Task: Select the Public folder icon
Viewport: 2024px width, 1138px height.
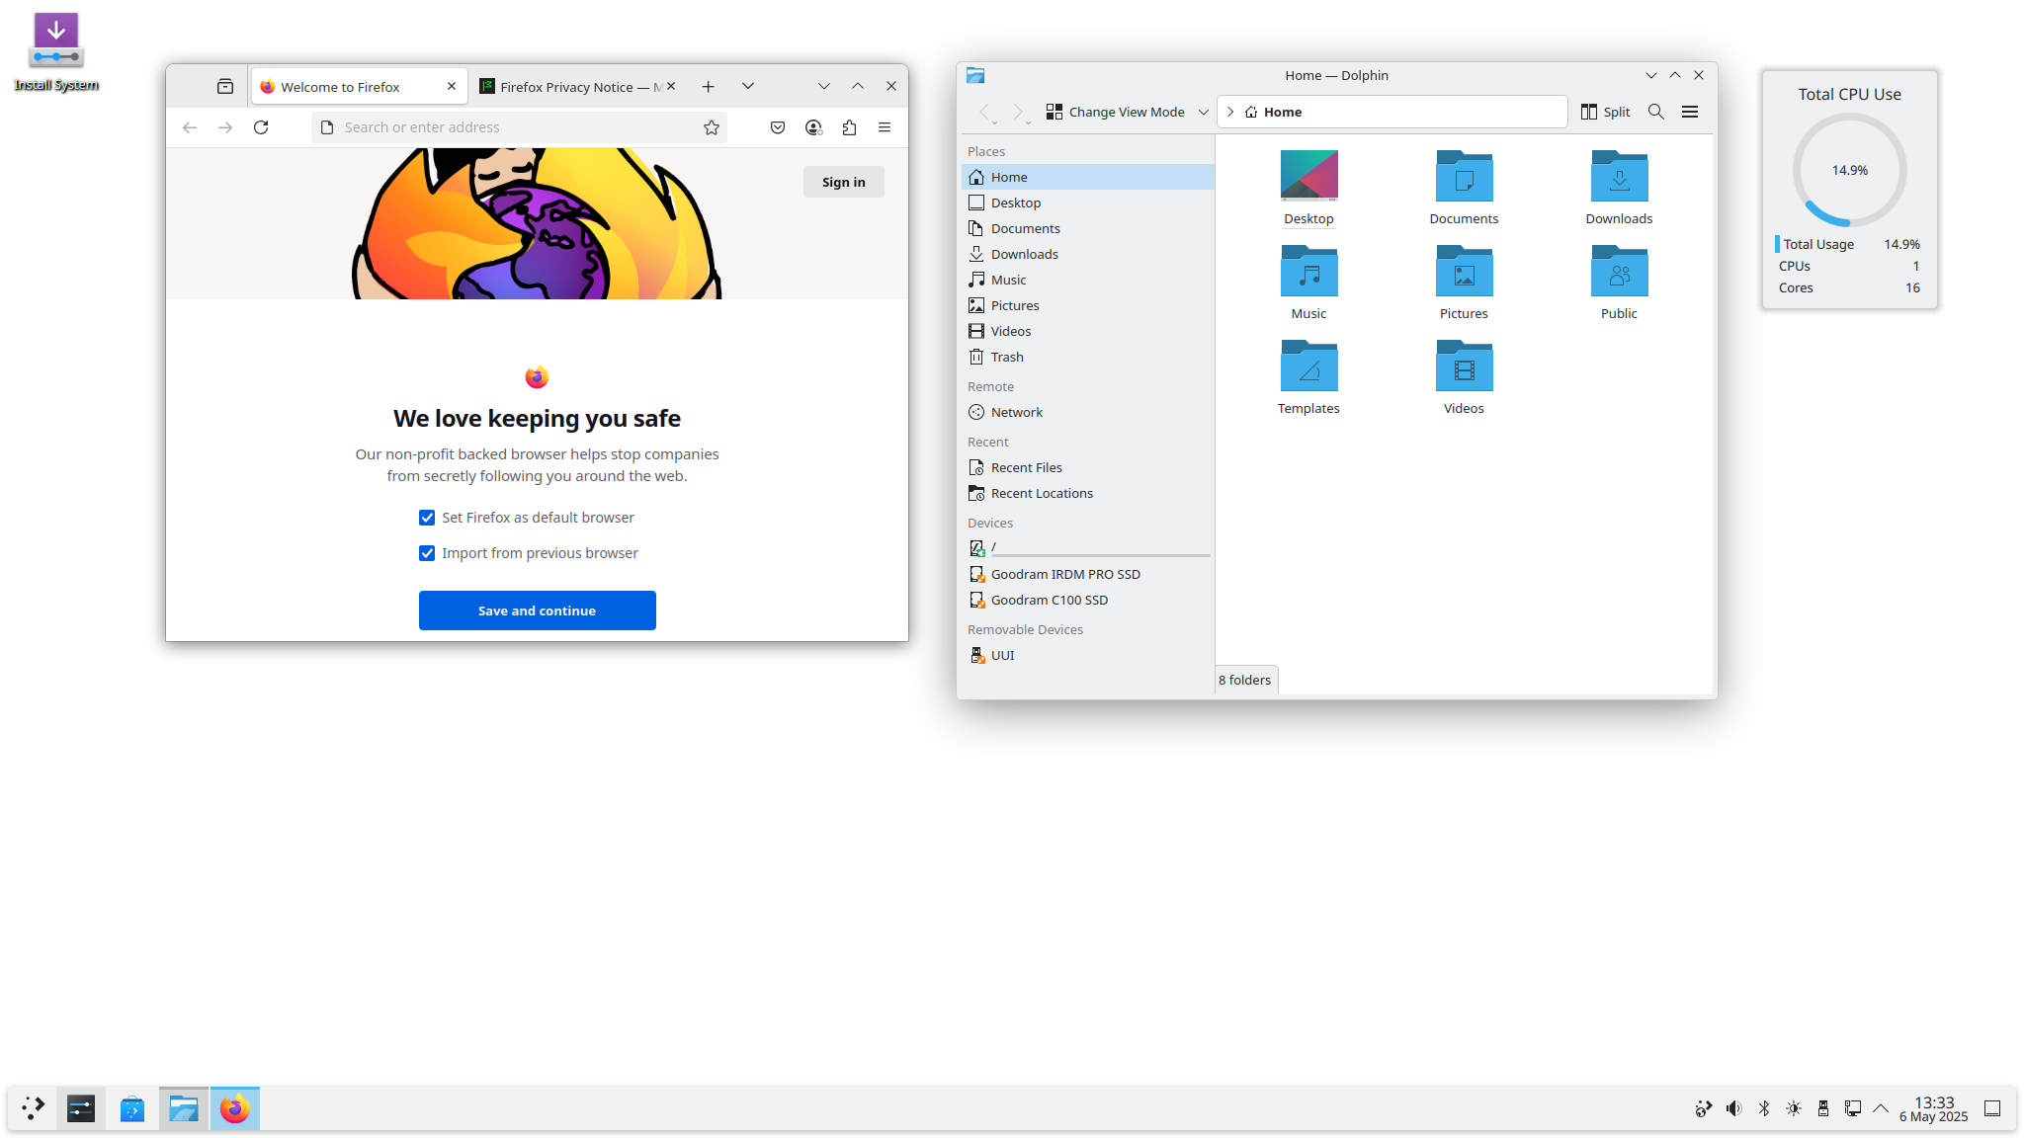Action: [x=1619, y=271]
